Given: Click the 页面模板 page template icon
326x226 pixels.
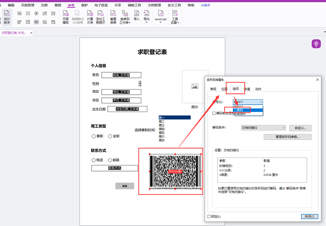Looking at the screenshot, I should [x=66, y=17].
